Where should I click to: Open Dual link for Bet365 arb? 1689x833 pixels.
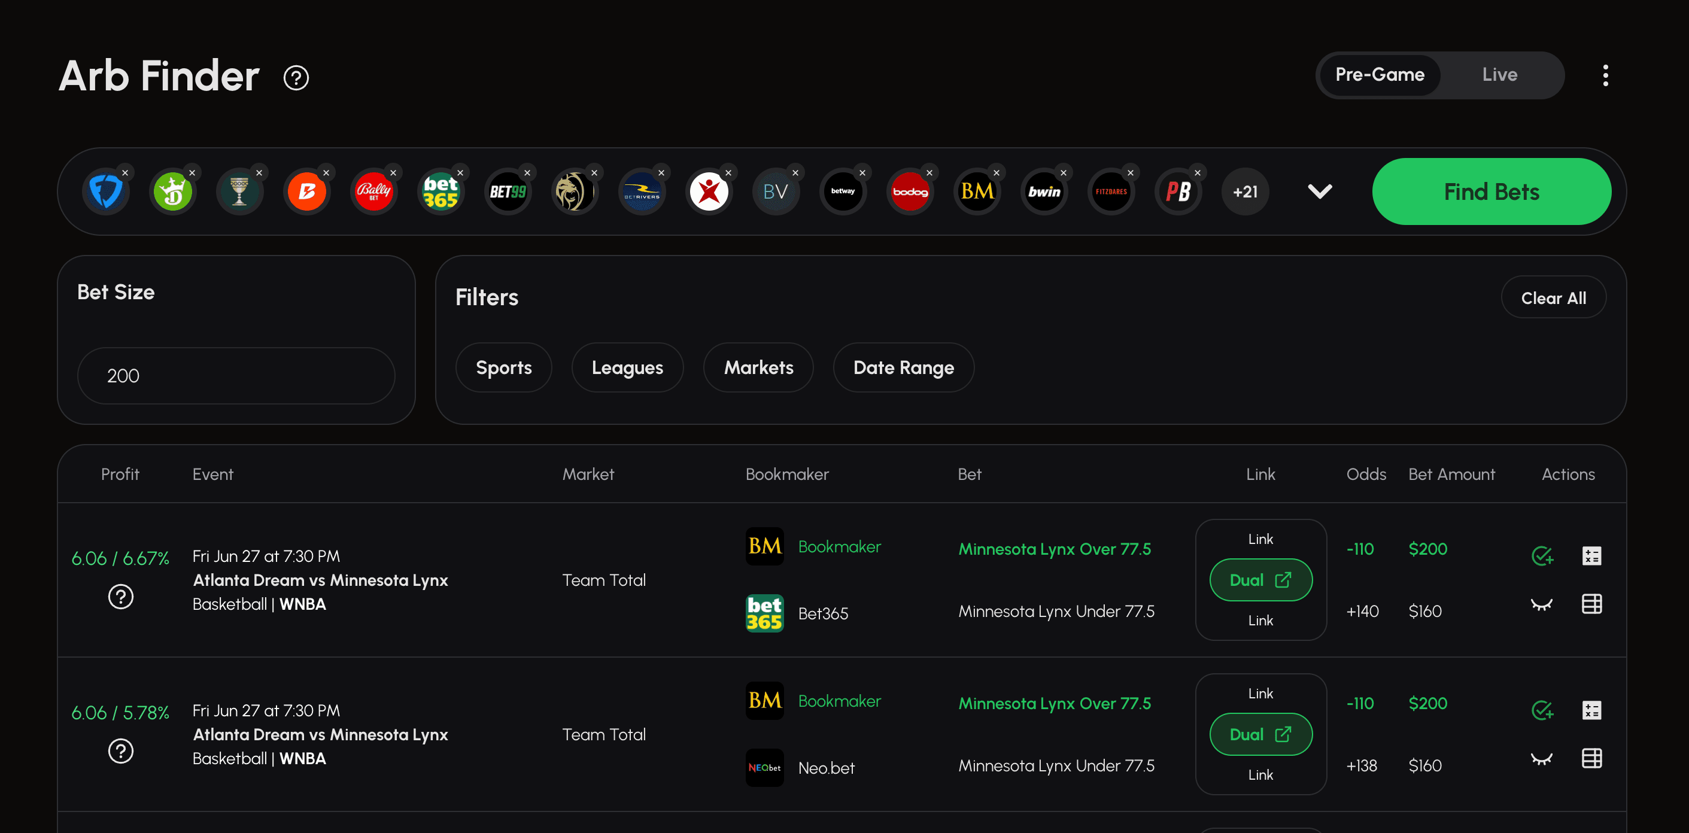pos(1260,580)
